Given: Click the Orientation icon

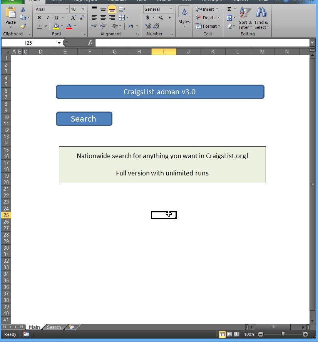Looking at the screenshot, I should (115, 26).
